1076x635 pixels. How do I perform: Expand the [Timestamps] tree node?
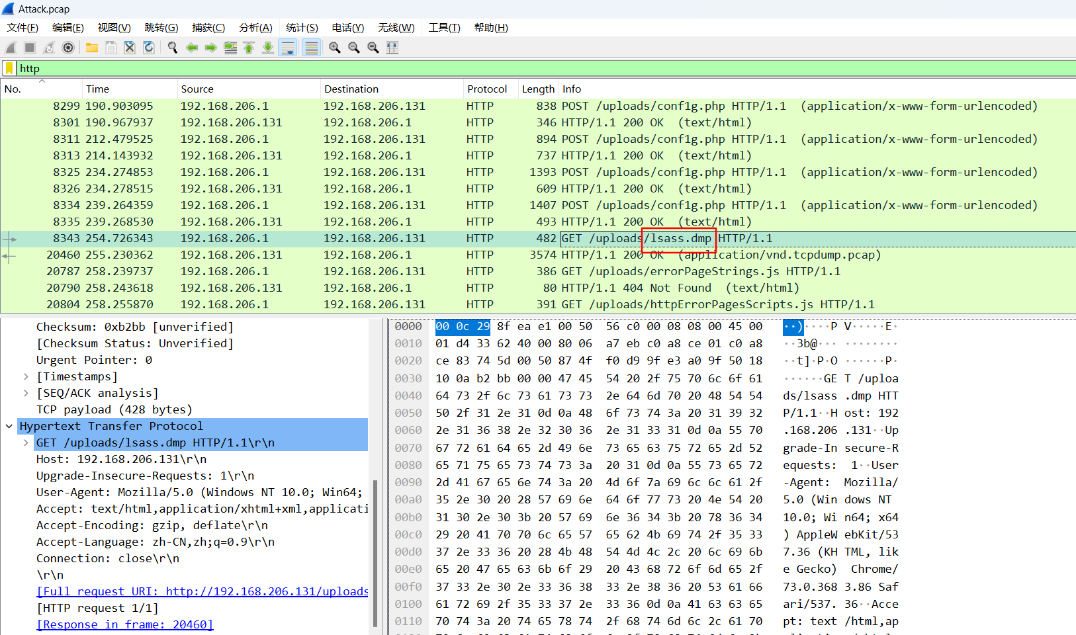tap(26, 376)
